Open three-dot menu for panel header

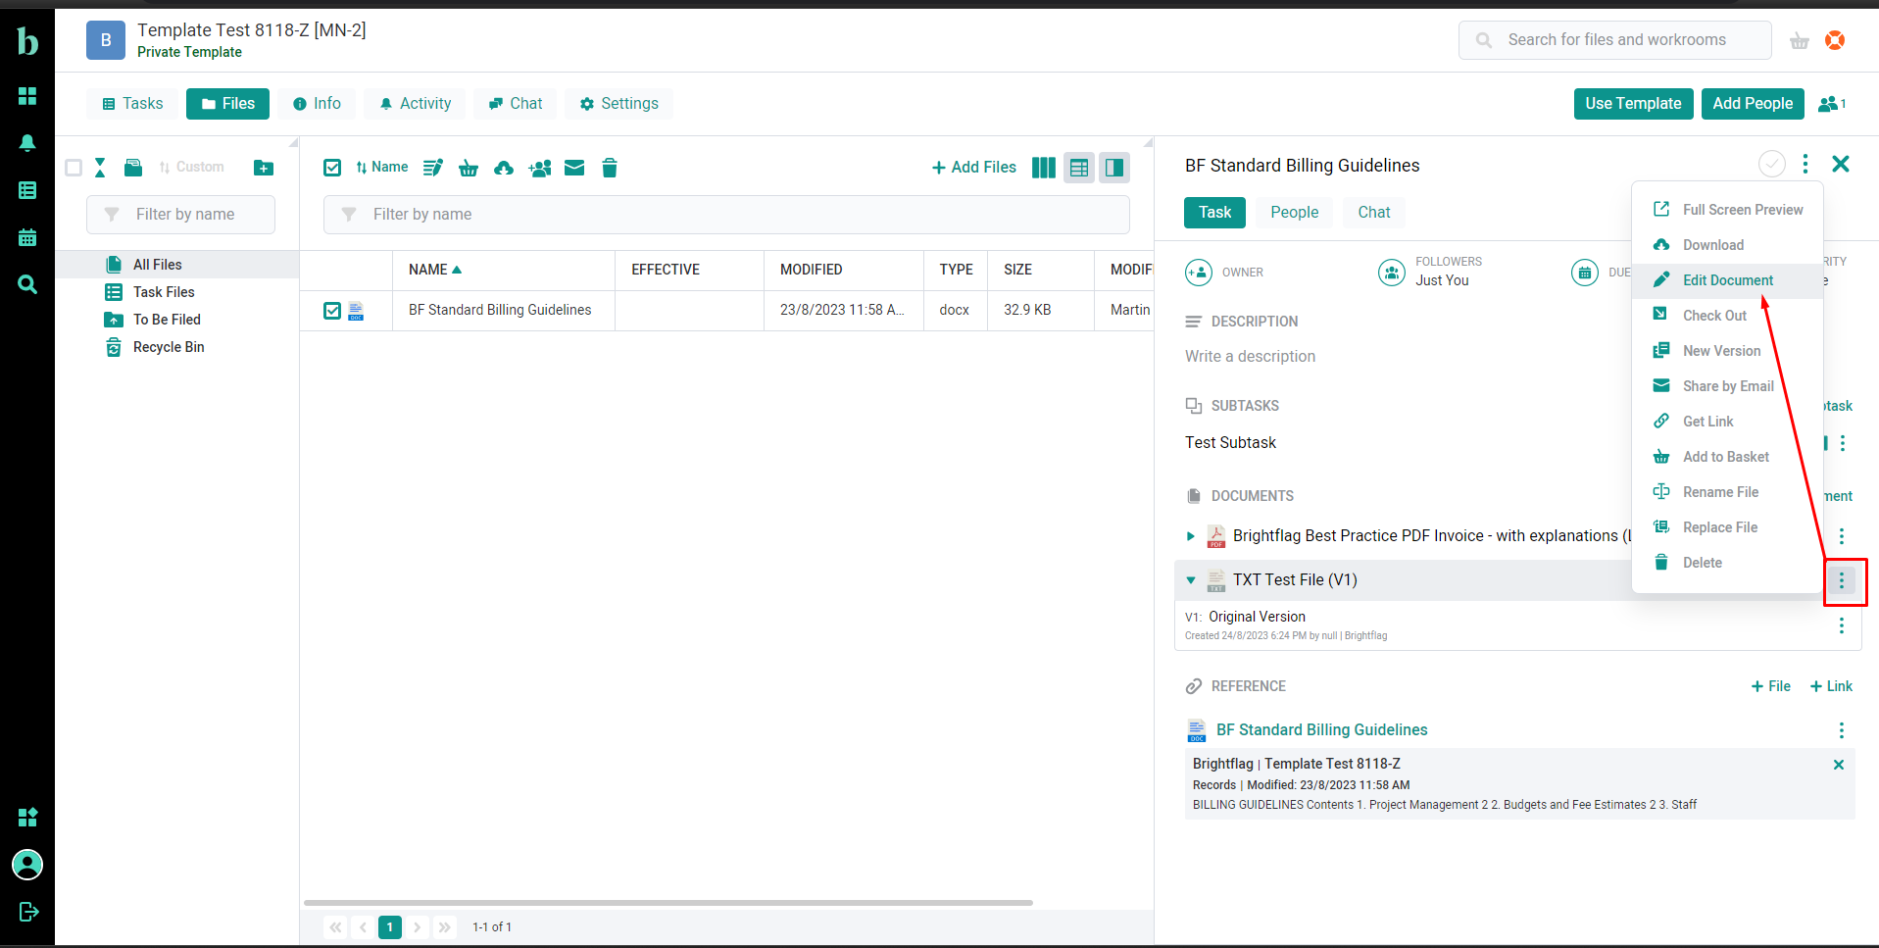coord(1805,164)
